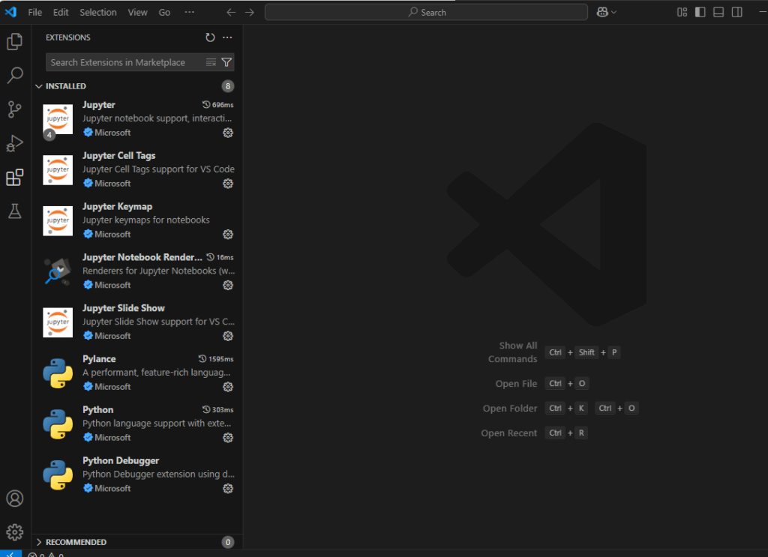Collapse the INSTALLED section
Viewport: 768px width, 557px height.
[39, 86]
